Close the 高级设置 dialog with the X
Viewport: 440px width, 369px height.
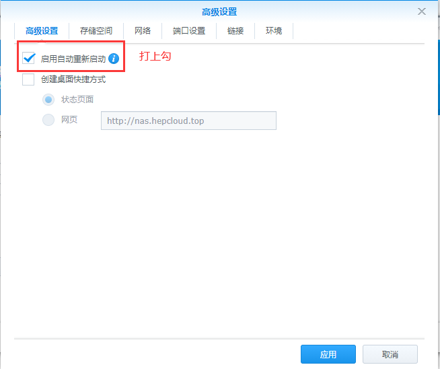point(422,11)
